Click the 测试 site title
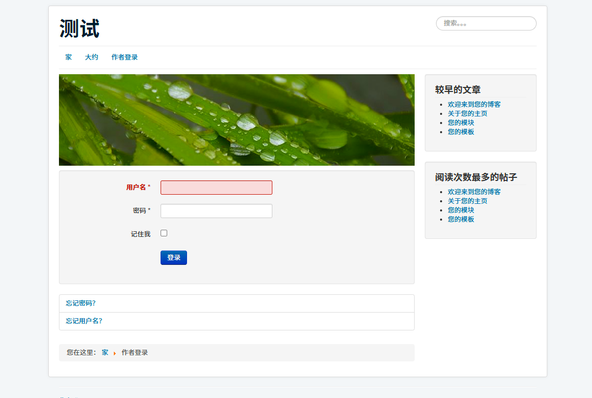This screenshot has width=592, height=398. [79, 29]
